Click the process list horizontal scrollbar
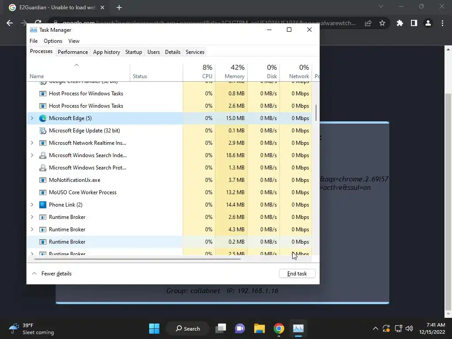This screenshot has height=339, width=452. tap(138, 259)
